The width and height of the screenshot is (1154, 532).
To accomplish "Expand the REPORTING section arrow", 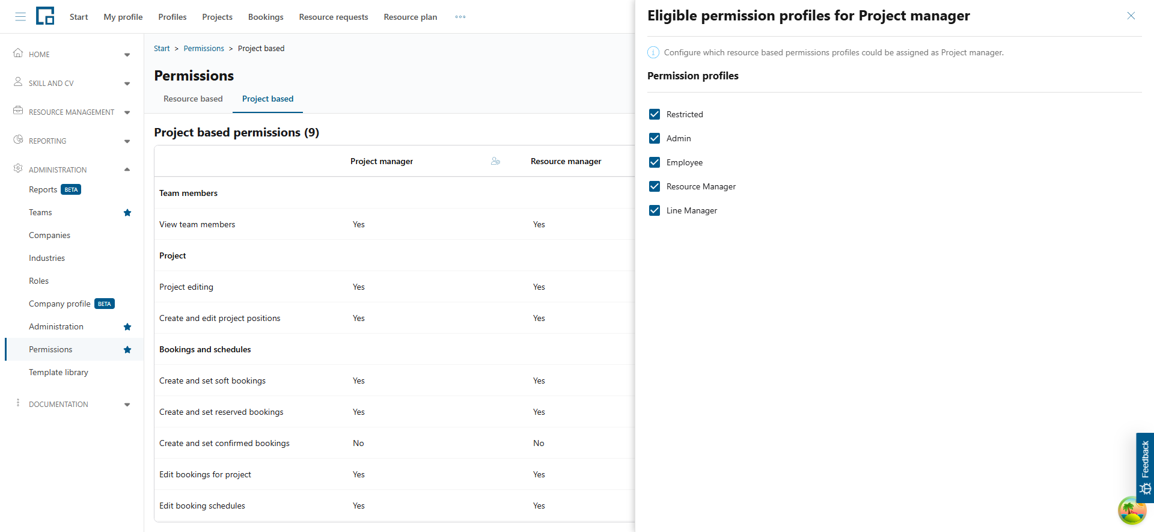I will [127, 141].
